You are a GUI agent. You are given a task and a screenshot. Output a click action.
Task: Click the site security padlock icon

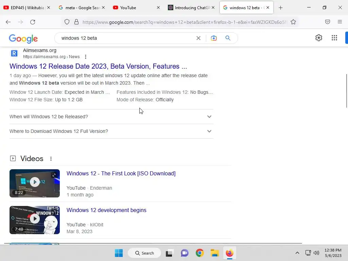point(76,22)
